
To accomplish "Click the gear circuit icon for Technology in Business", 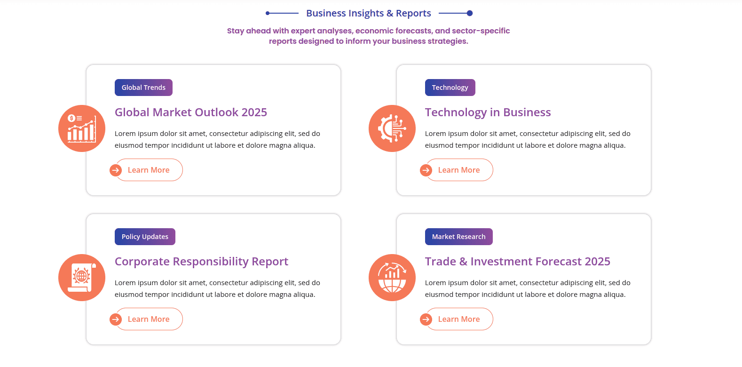I will (x=392, y=128).
